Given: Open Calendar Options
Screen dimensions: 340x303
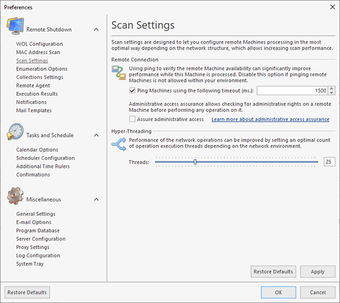Looking at the screenshot, I should tap(38, 149).
